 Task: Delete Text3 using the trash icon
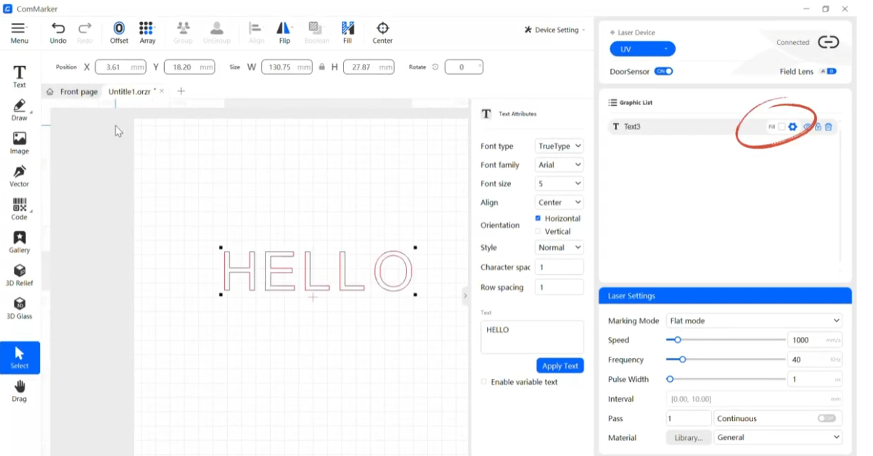point(828,126)
